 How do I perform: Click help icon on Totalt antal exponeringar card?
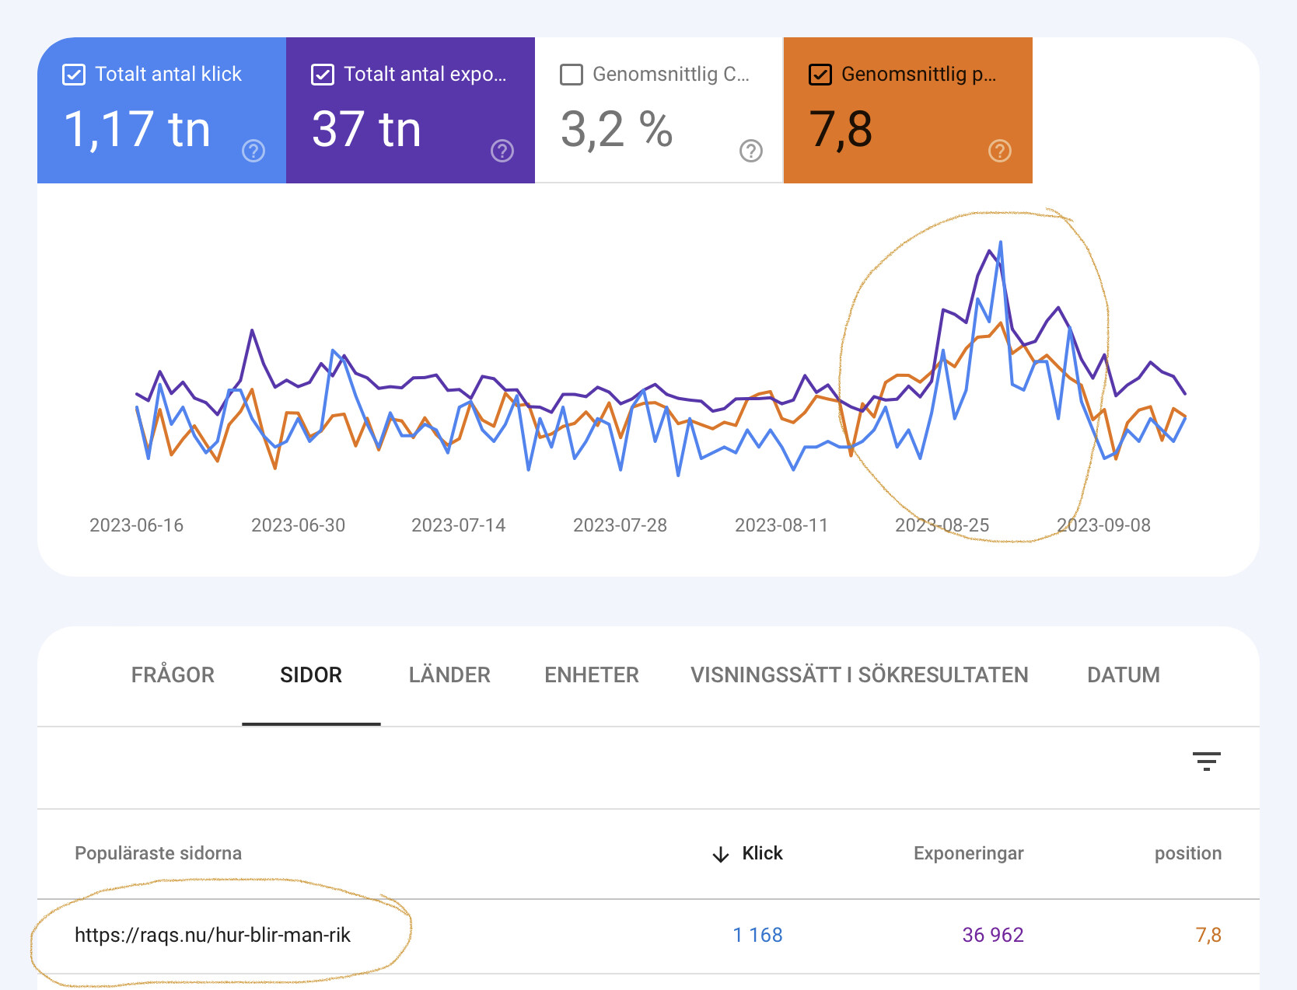(x=502, y=151)
